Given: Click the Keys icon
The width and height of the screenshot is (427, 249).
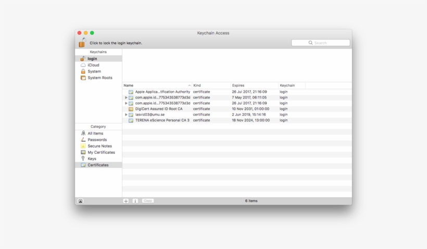Looking at the screenshot, I should point(83,158).
